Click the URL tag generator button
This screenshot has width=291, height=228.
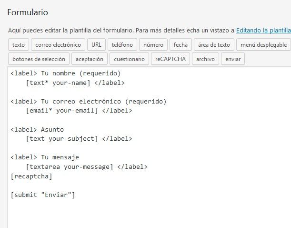click(96, 44)
